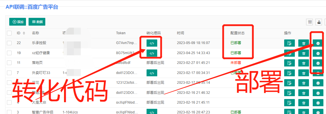This screenshot has height=114, width=326.
Task: Check the box for xz轻疗健康 row
Action: (x=9, y=53)
